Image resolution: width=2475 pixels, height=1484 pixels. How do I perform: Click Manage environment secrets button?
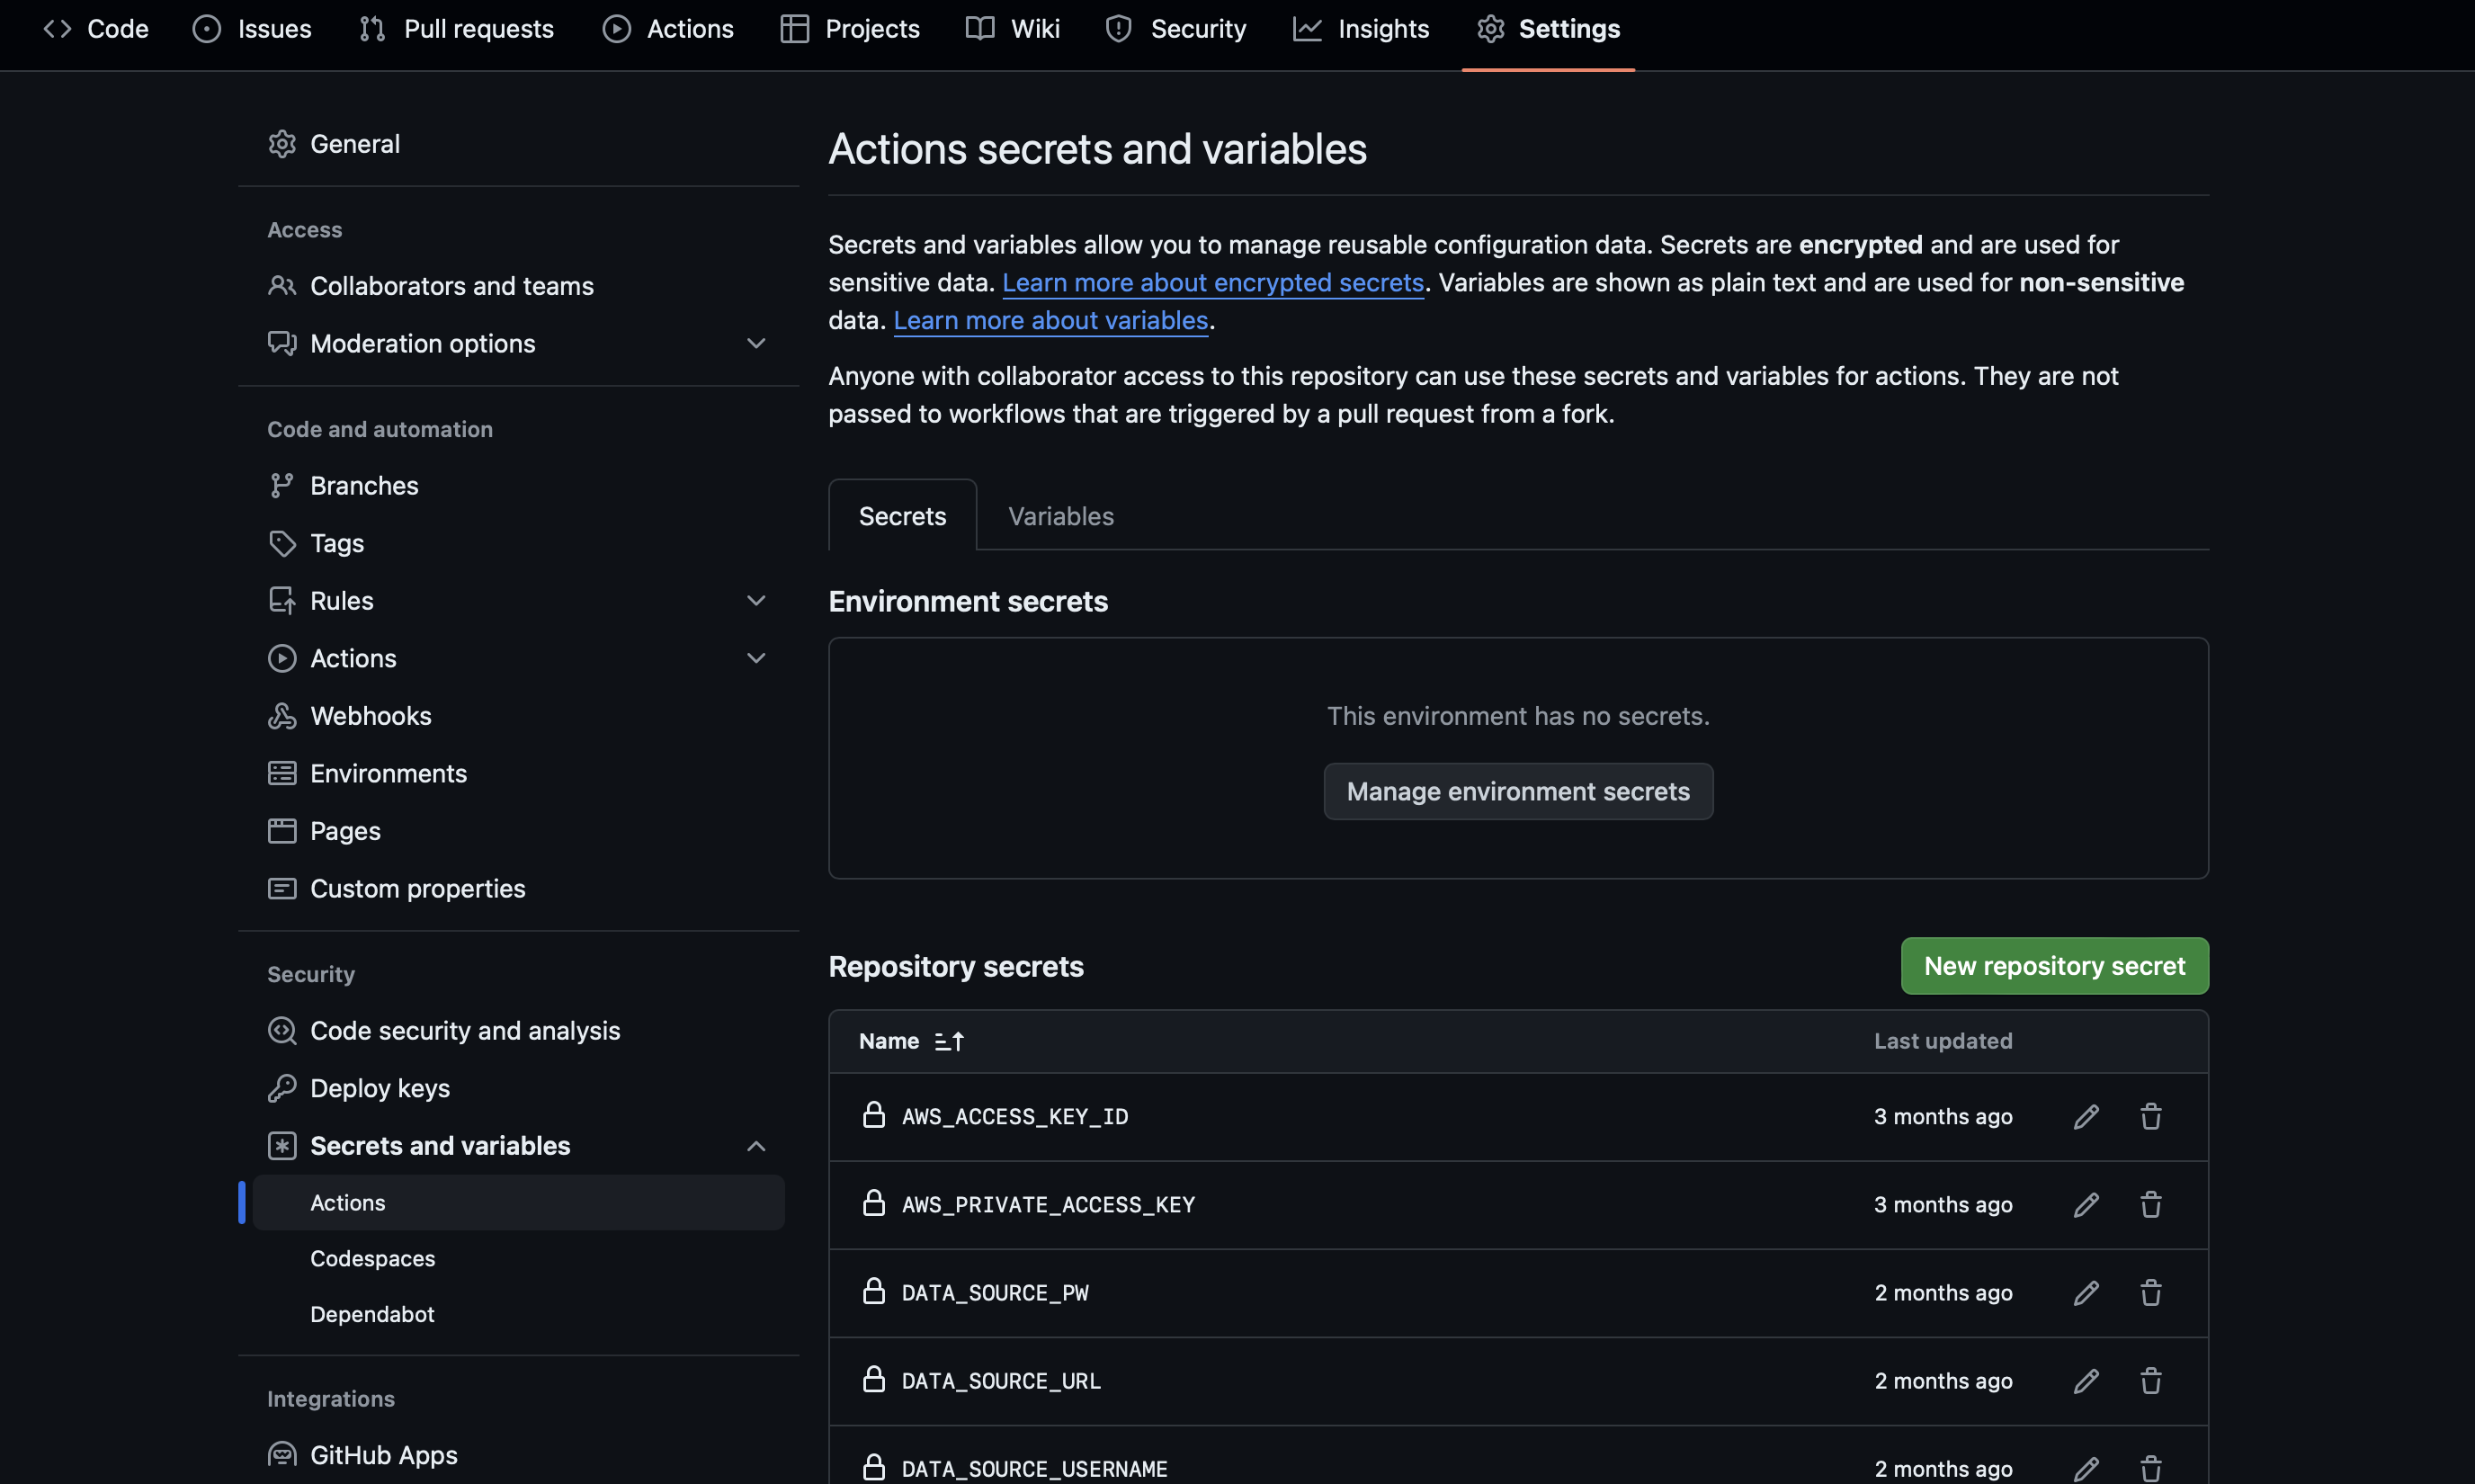tap(1518, 792)
